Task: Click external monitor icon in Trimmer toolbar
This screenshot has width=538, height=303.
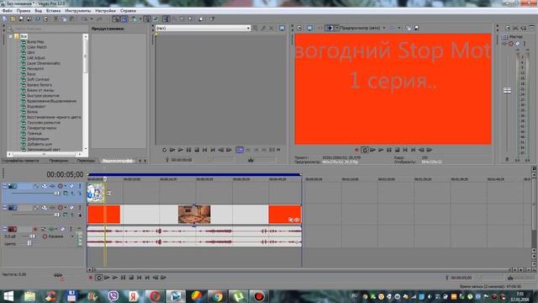Action: (282, 28)
